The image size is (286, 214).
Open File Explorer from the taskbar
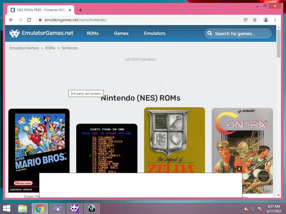23,208
